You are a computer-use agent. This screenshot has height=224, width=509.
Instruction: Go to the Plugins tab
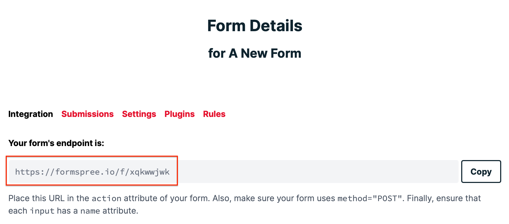pyautogui.click(x=179, y=114)
